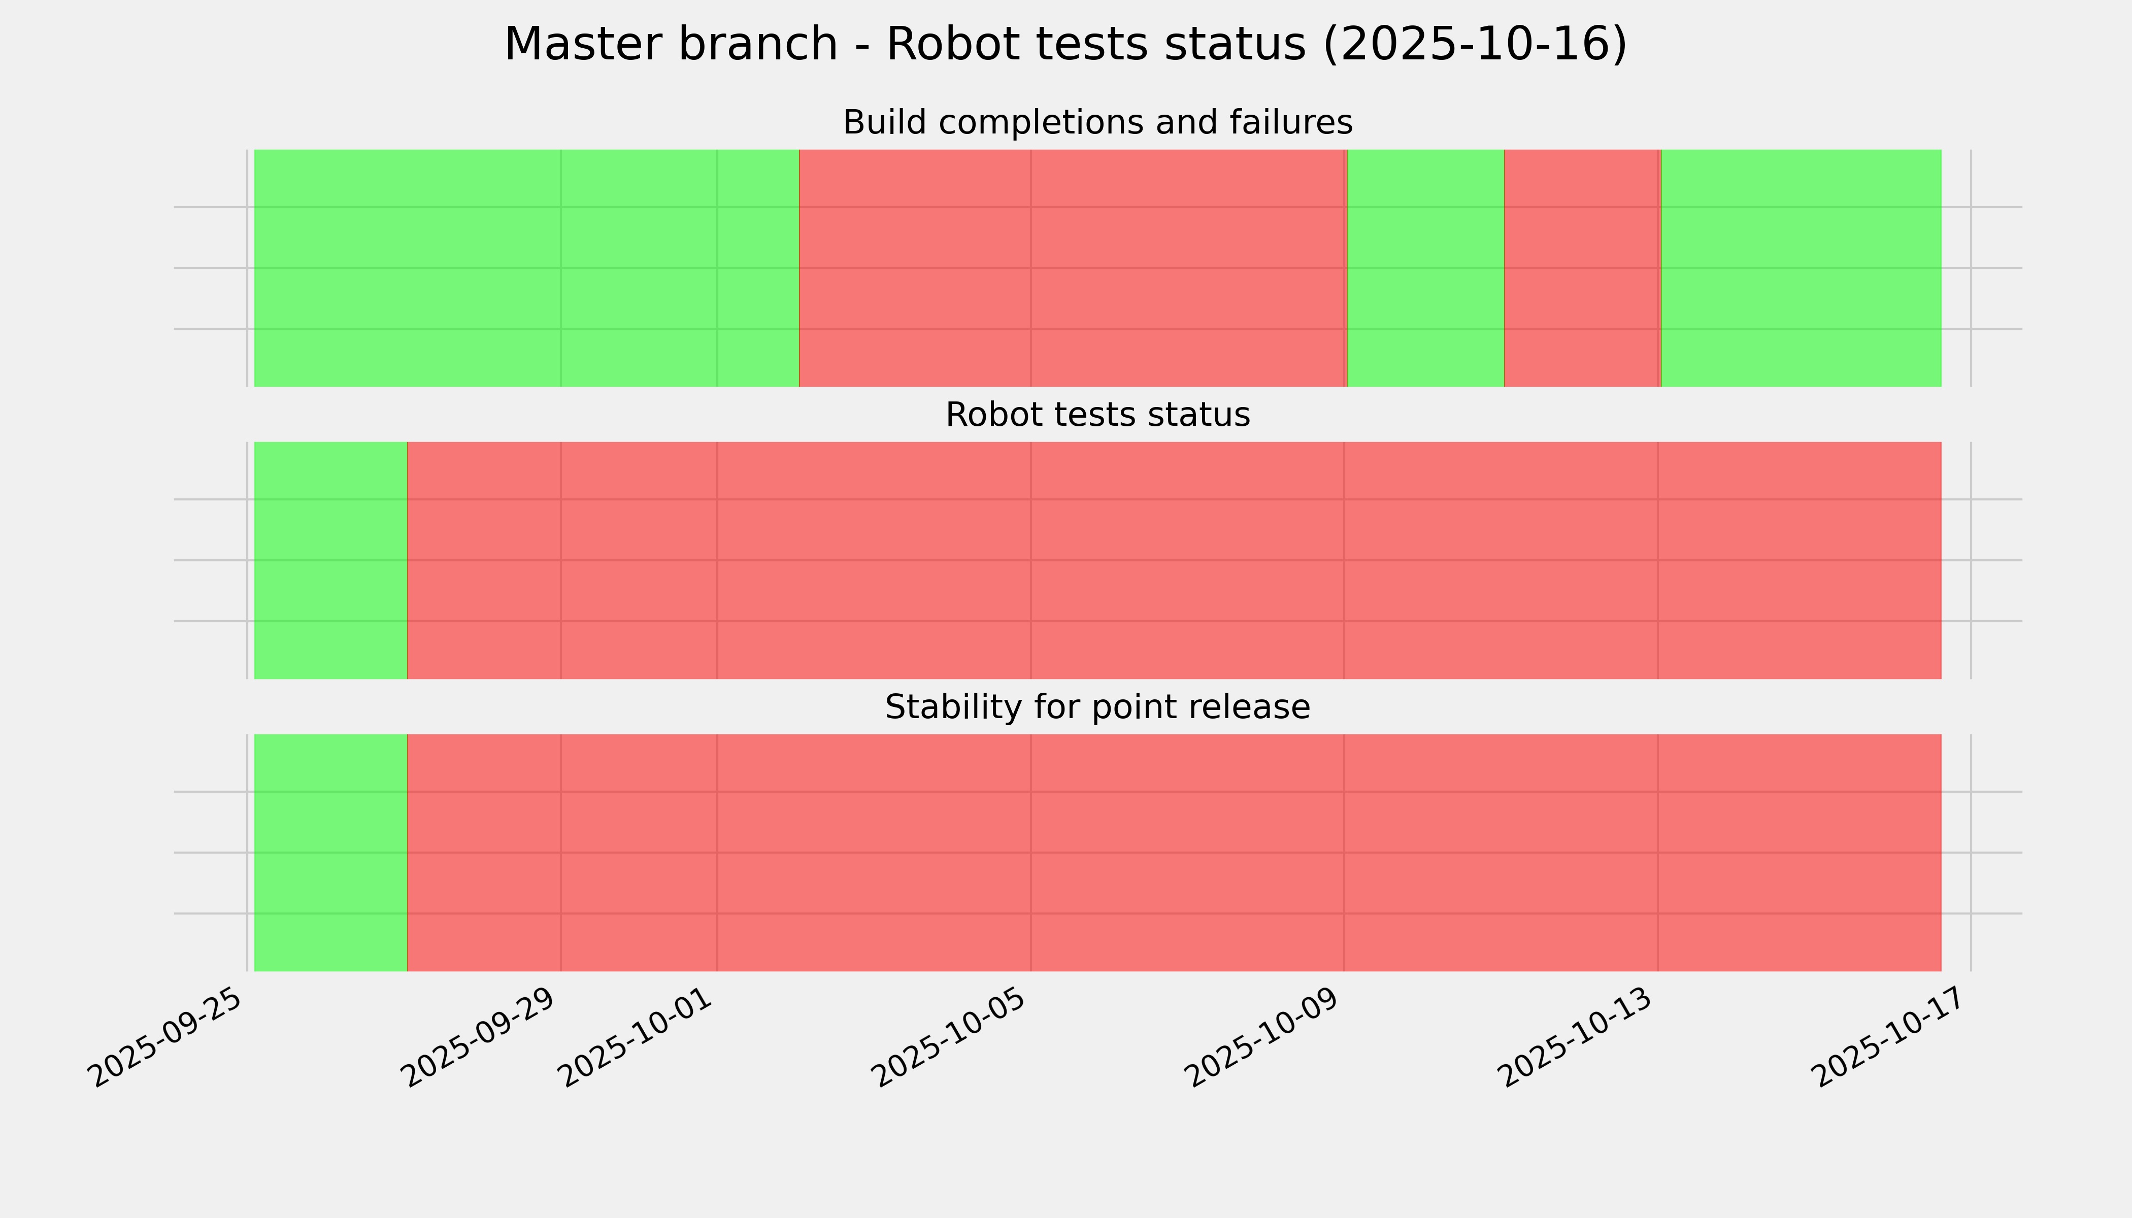
Task: Click the first green segment in build completions chart
Action: (526, 267)
